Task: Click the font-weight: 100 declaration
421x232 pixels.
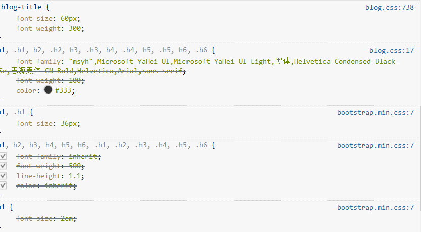Action: (x=50, y=80)
